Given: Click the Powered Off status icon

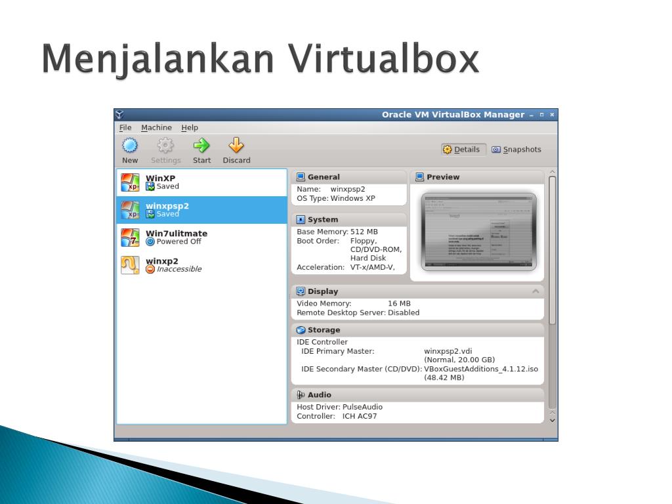Looking at the screenshot, I should 150,241.
